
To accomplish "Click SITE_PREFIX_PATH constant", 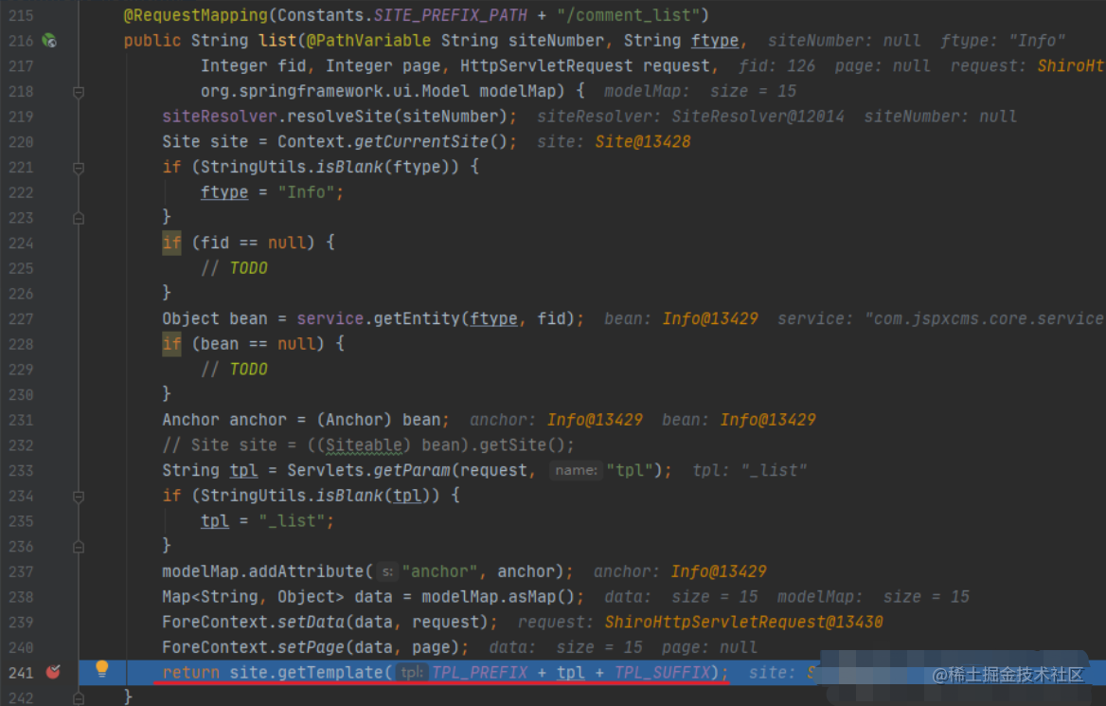I will click(x=450, y=15).
